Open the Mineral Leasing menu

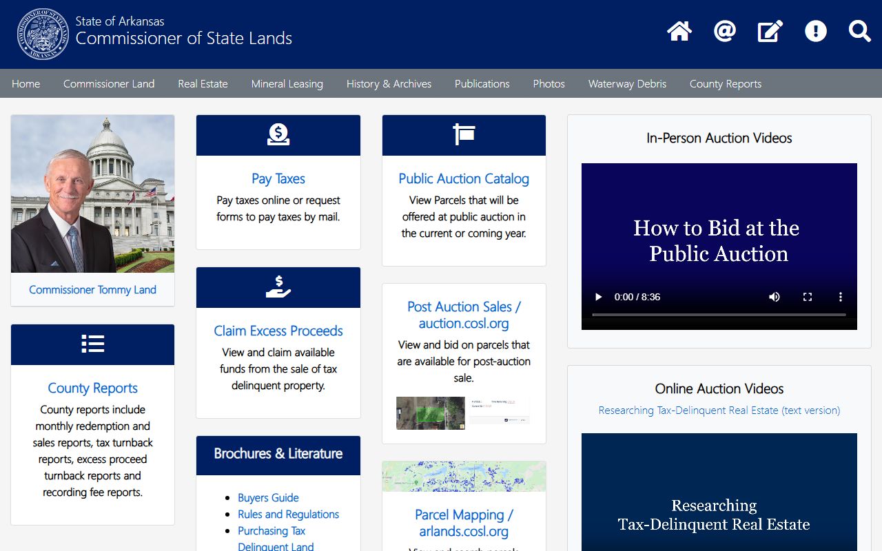click(287, 84)
